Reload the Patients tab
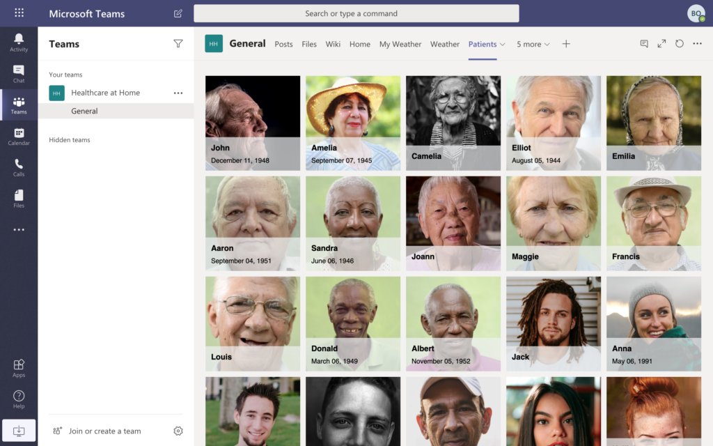713x446 pixels. [680, 44]
